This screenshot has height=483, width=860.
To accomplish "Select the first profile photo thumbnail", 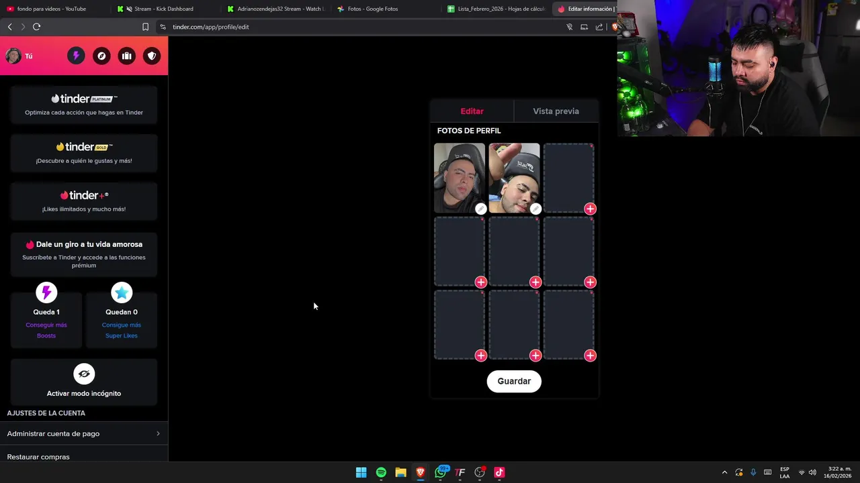I will [459, 178].
